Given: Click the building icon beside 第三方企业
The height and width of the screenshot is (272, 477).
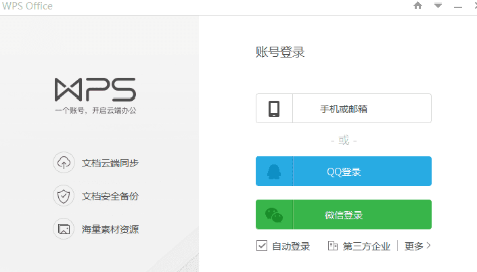Looking at the screenshot, I should coord(332,246).
